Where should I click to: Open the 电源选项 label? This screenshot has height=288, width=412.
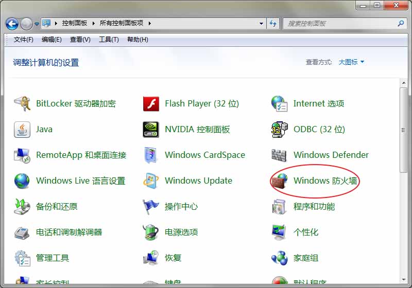coord(181,232)
